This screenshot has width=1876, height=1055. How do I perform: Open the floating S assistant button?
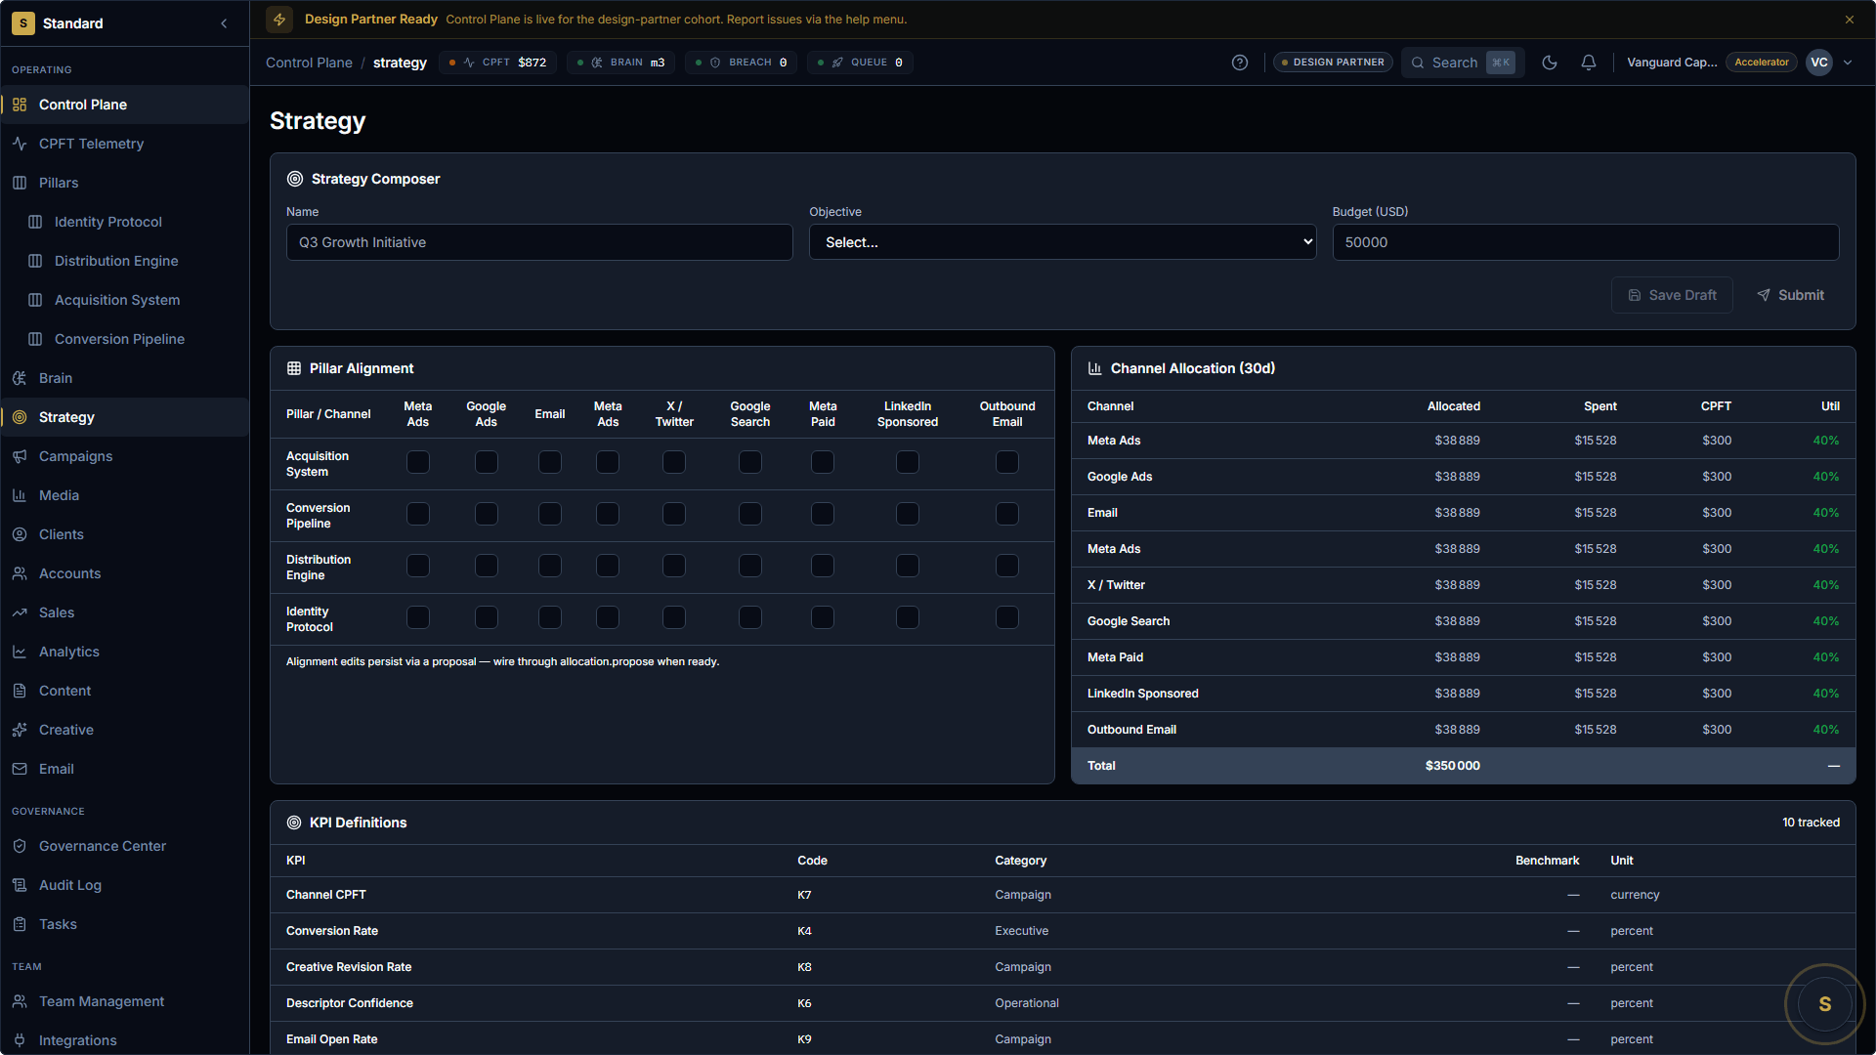pyautogui.click(x=1824, y=1004)
